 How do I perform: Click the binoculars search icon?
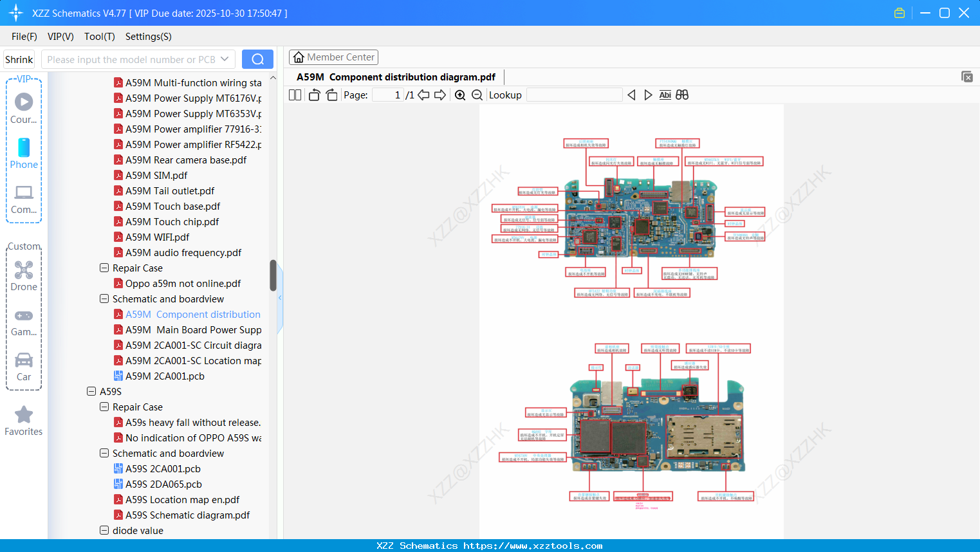[682, 95]
